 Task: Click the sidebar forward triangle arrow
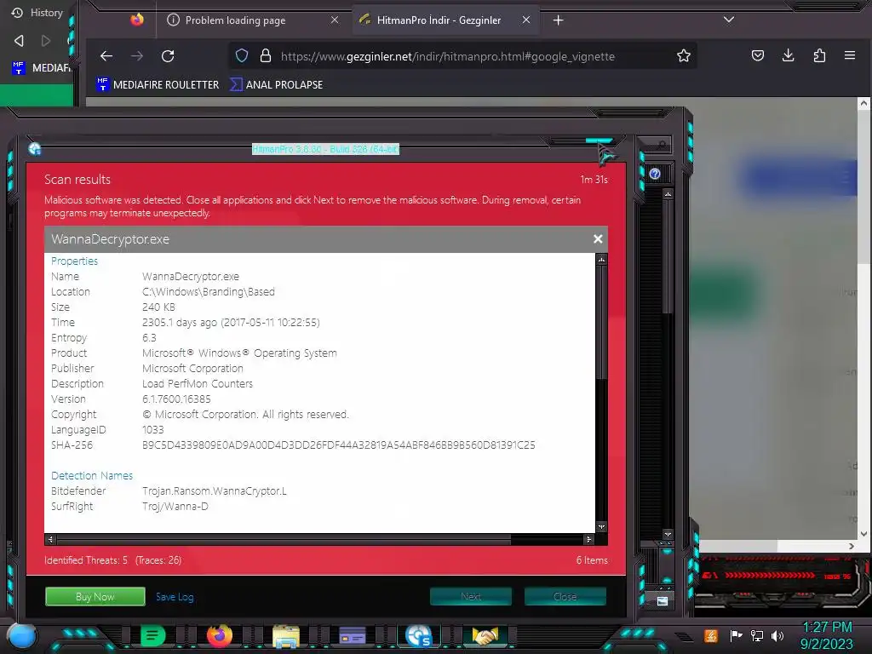(x=46, y=41)
